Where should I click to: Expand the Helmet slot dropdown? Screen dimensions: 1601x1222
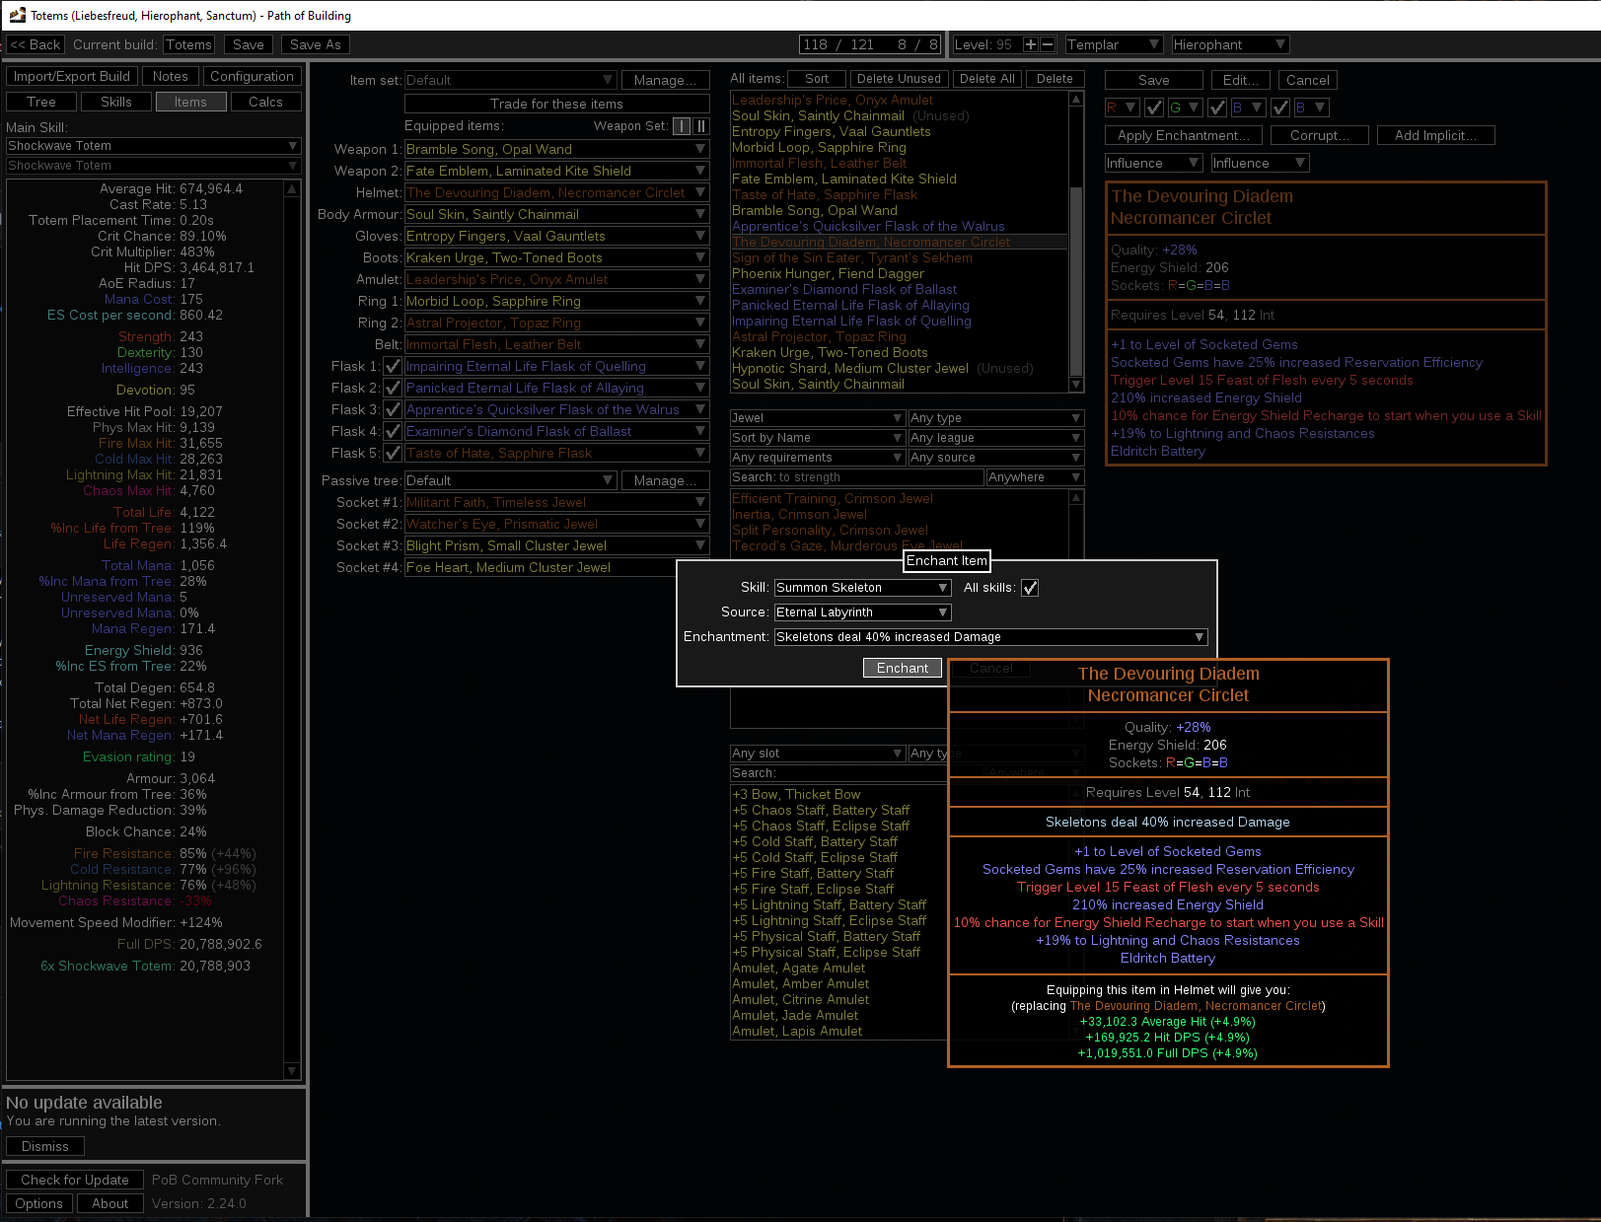pos(557,192)
